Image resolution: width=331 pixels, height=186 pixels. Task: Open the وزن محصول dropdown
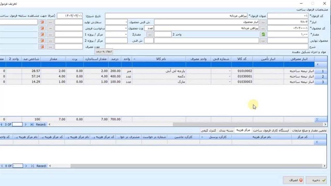(x=126, y=28)
